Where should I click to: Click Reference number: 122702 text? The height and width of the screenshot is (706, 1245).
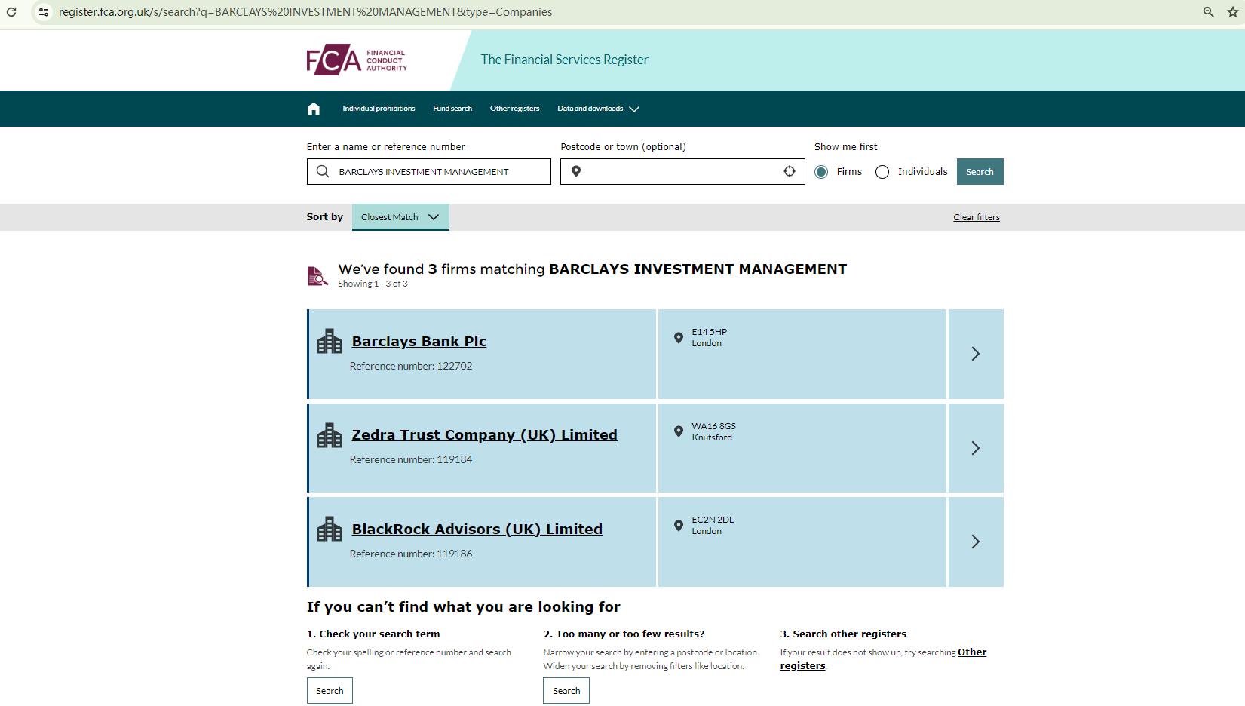click(411, 366)
